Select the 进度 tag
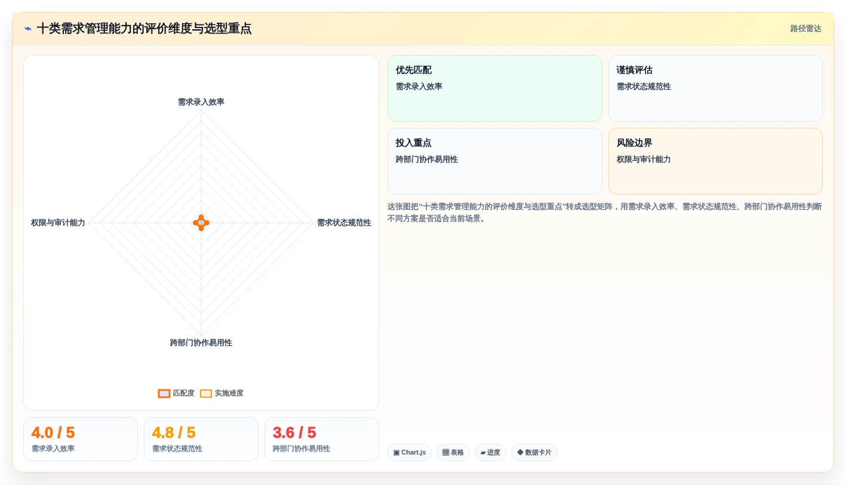 [x=490, y=453]
